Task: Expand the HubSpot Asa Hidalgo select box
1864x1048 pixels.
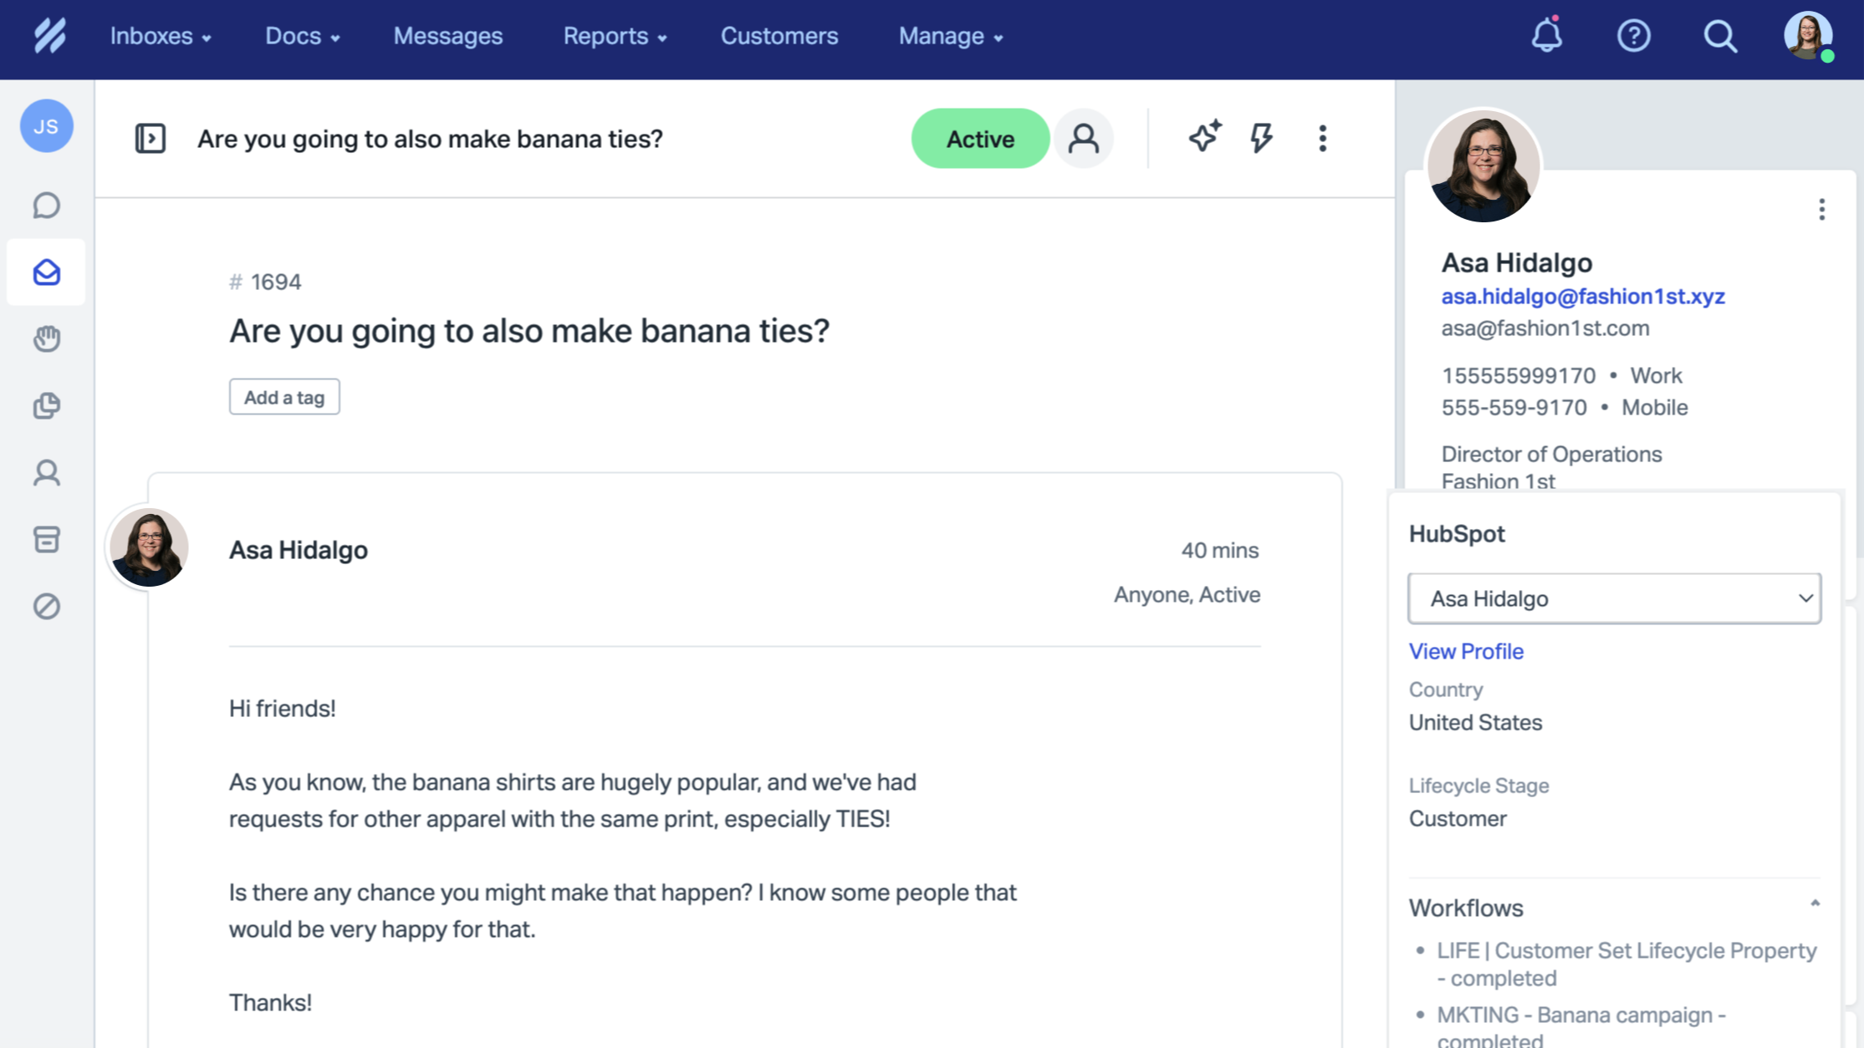Action: 1614,598
